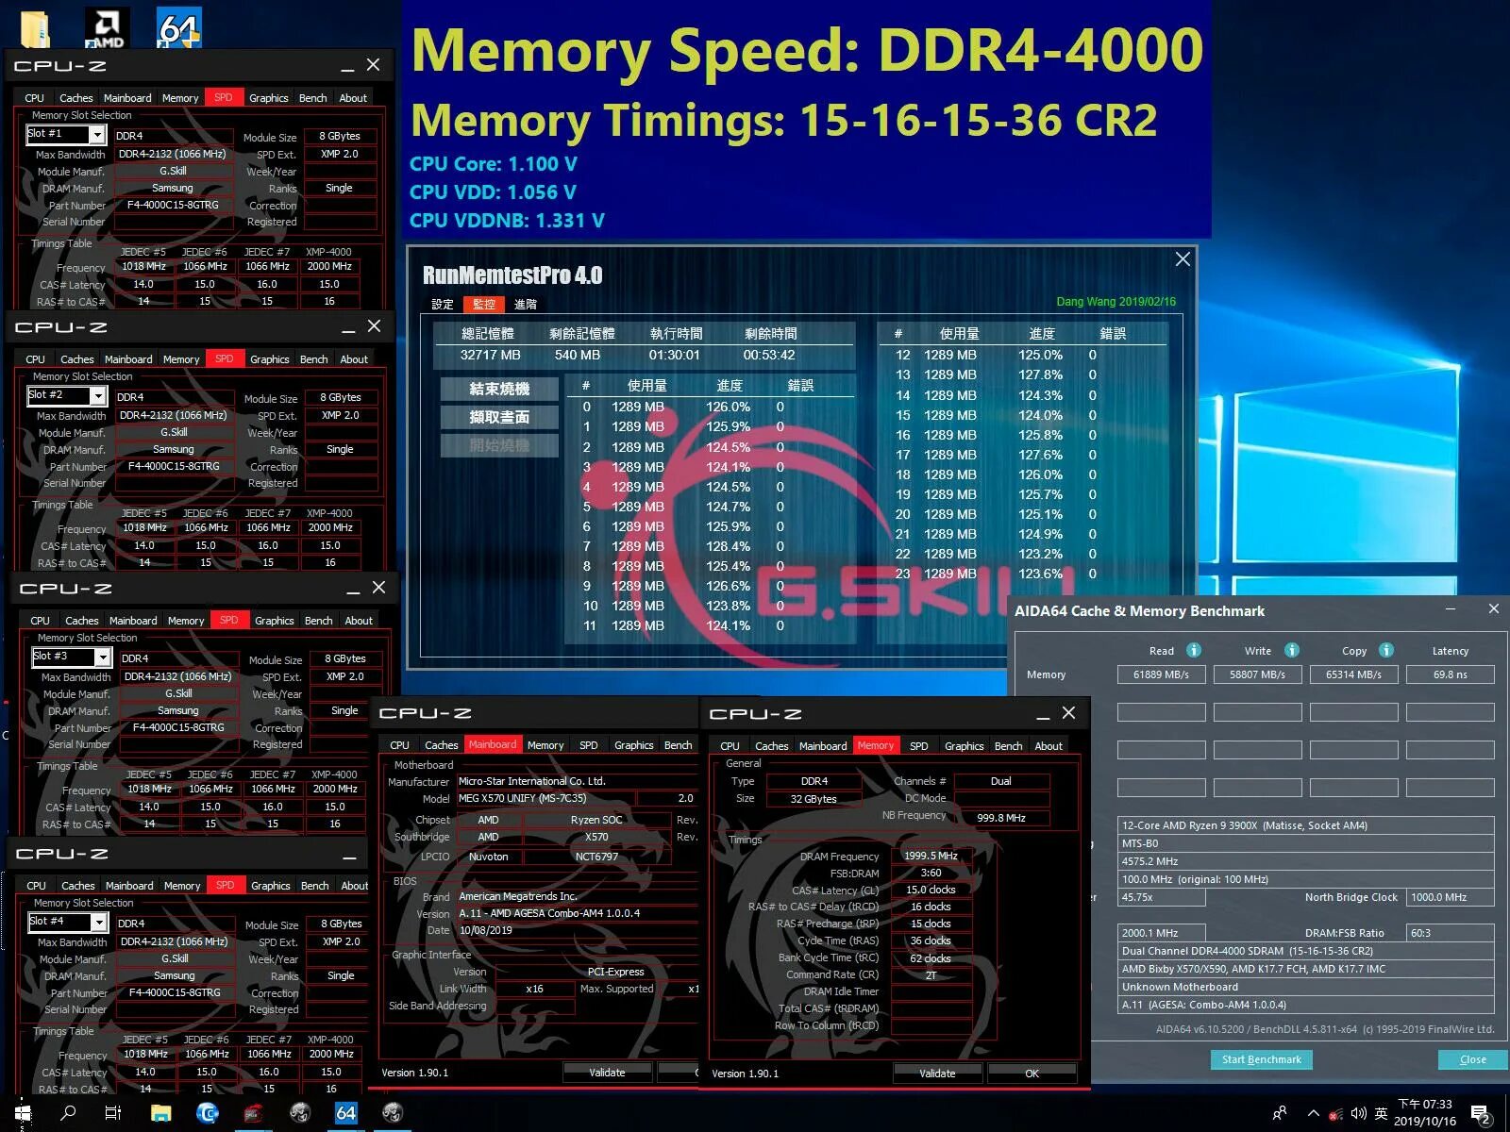Click the taskbar clock showing 07:33

pyautogui.click(x=1425, y=1113)
